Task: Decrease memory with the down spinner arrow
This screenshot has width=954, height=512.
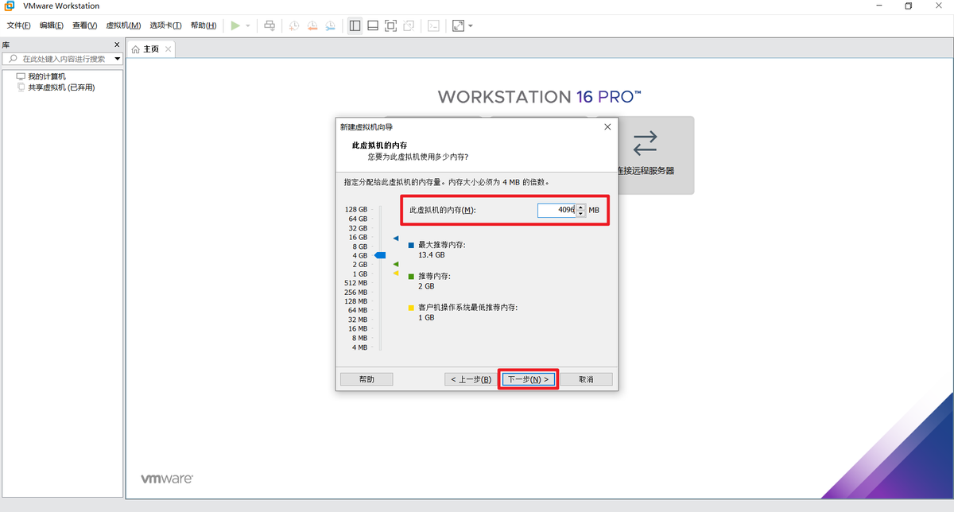Action: pyautogui.click(x=581, y=214)
